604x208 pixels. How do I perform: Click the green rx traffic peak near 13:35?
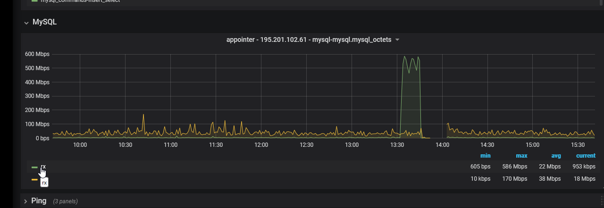(404, 56)
